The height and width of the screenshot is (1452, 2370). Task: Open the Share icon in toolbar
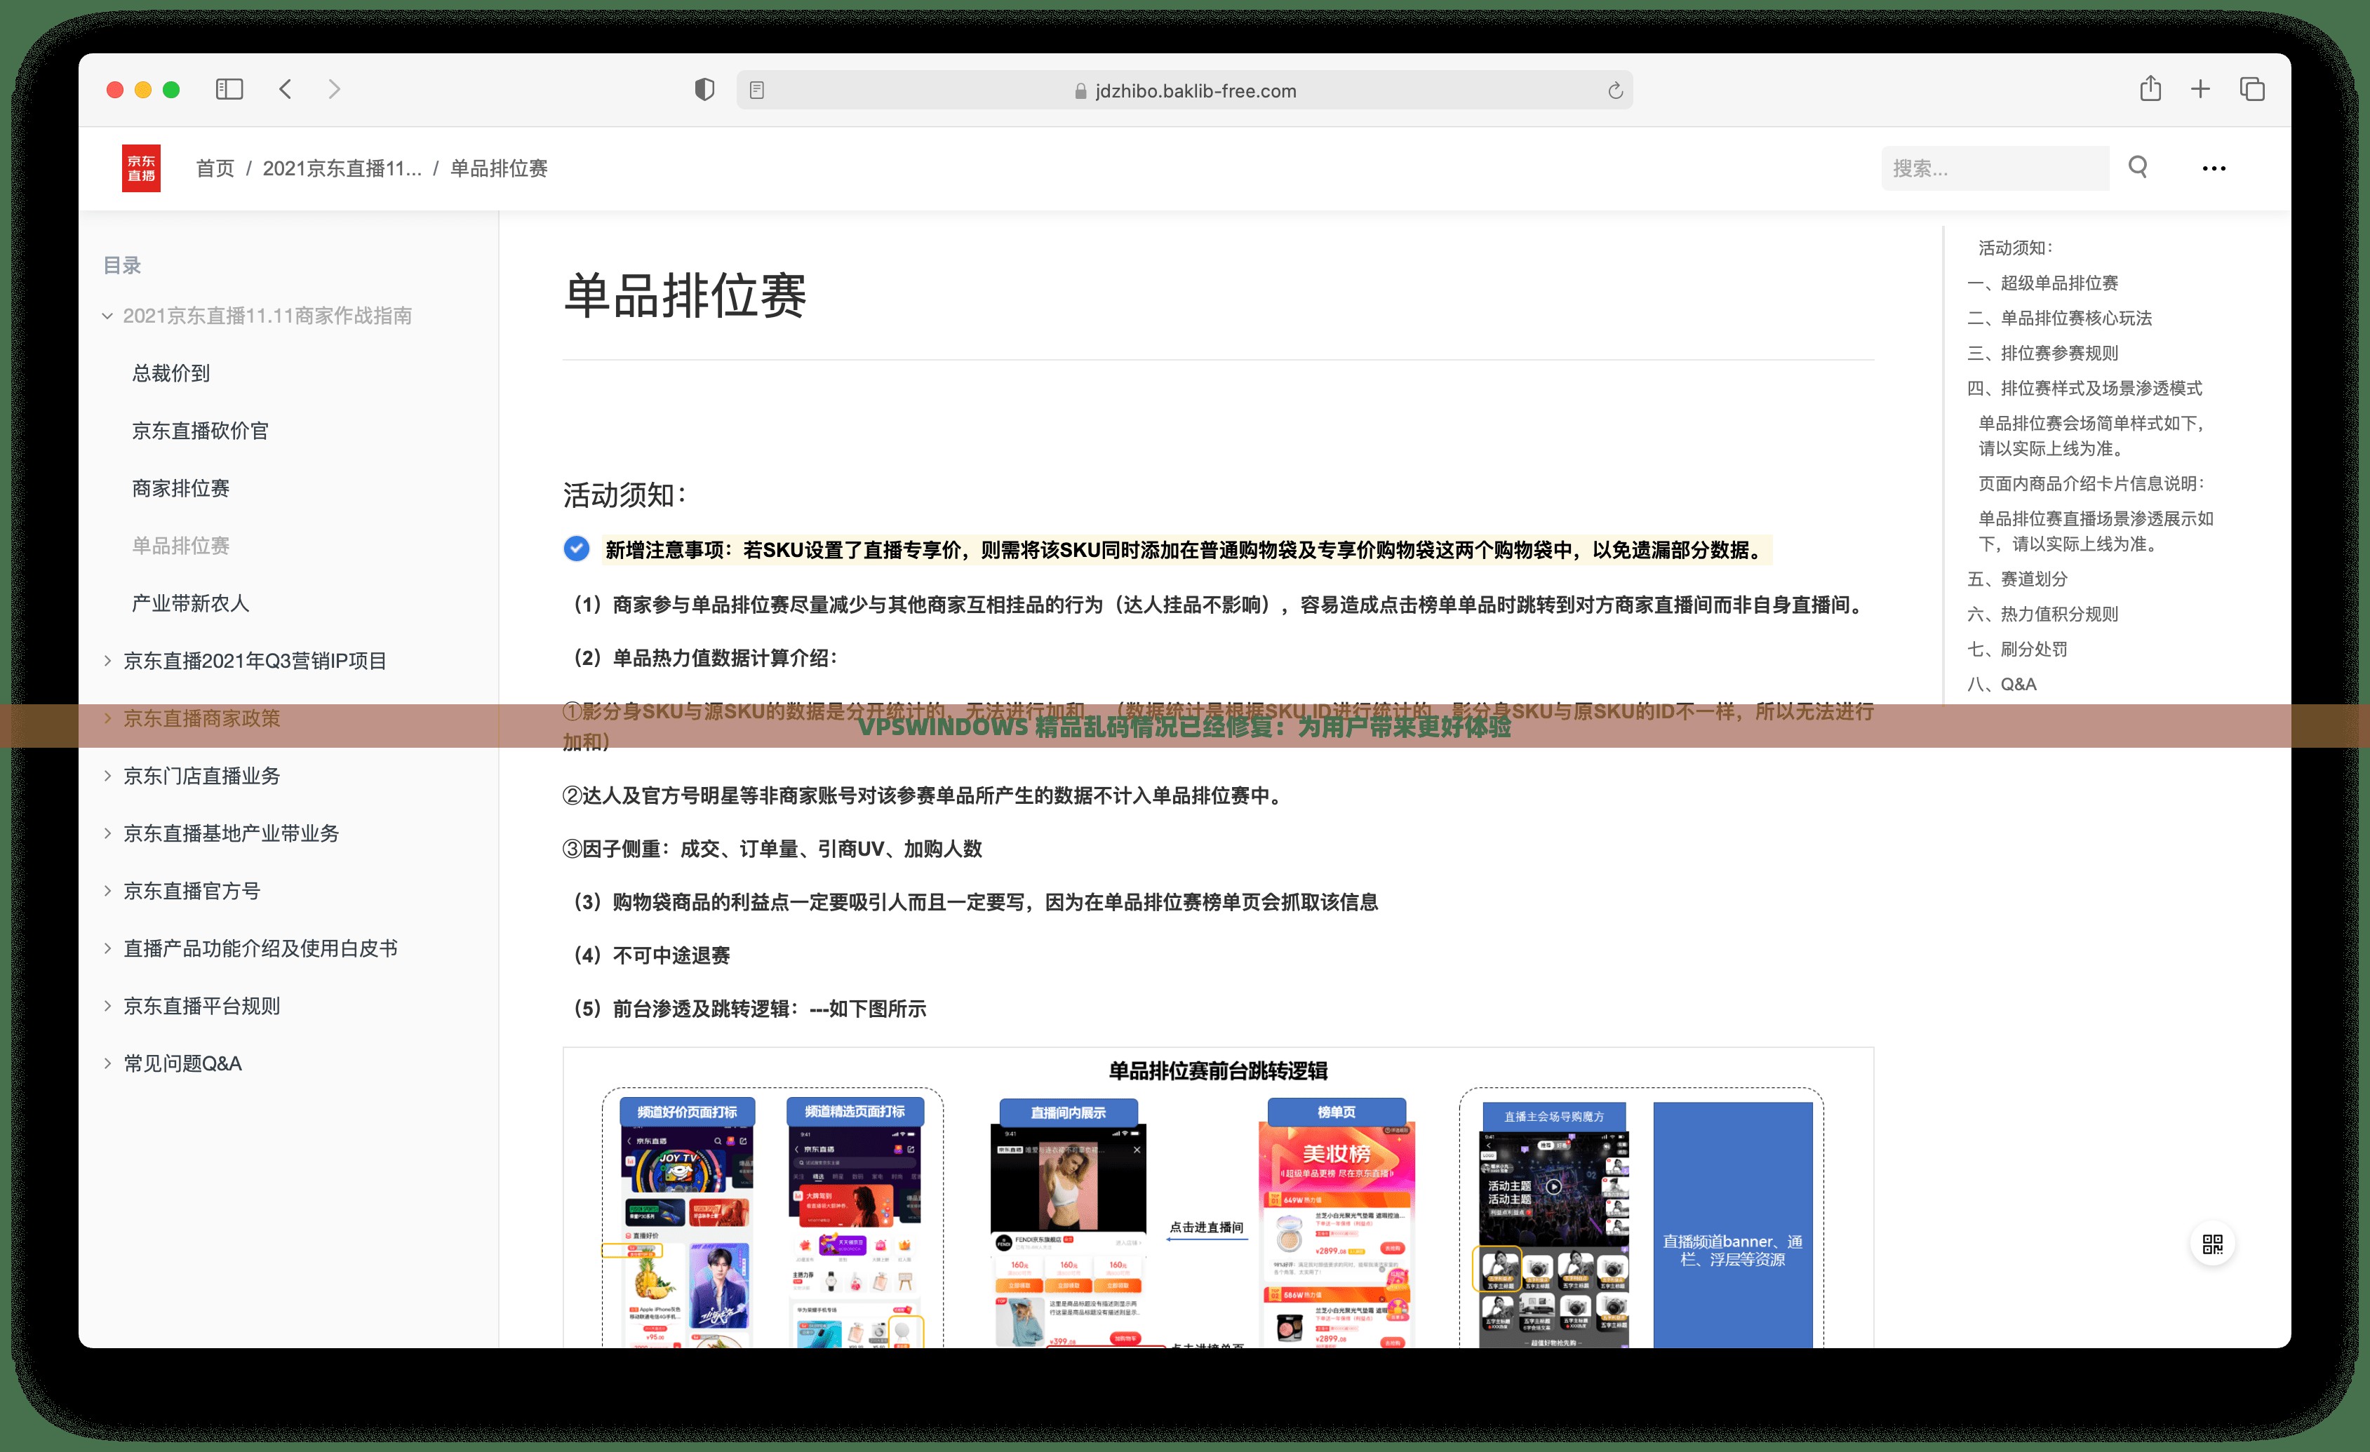2150,88
